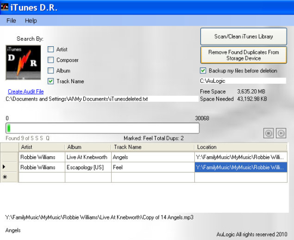
Task: Select the Escapology [US] album cell
Action: coord(88,167)
